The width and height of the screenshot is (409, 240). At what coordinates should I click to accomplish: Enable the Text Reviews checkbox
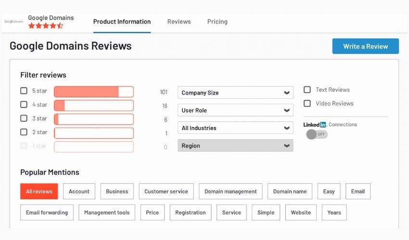307,90
